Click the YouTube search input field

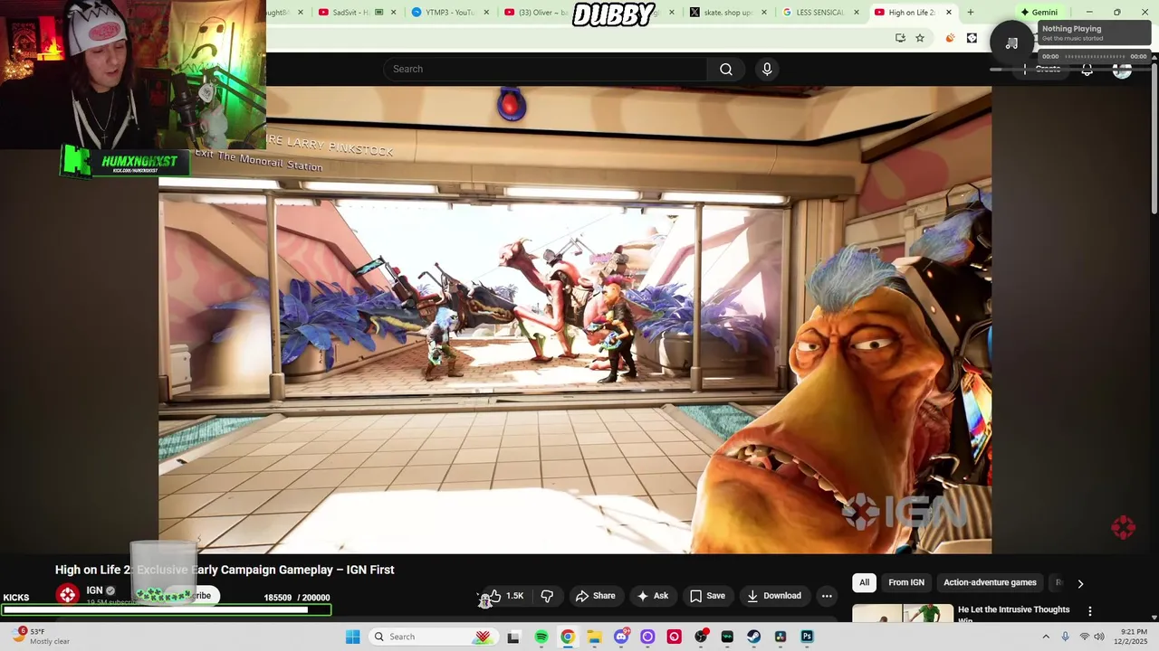(545, 70)
